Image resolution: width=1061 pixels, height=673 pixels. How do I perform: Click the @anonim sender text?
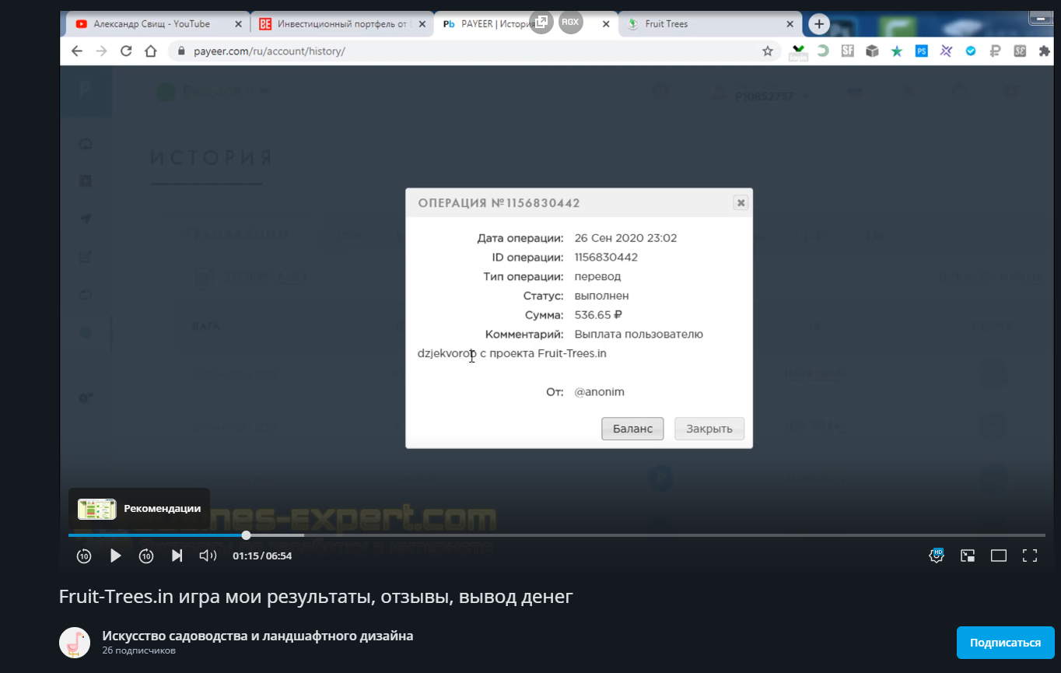coord(599,392)
